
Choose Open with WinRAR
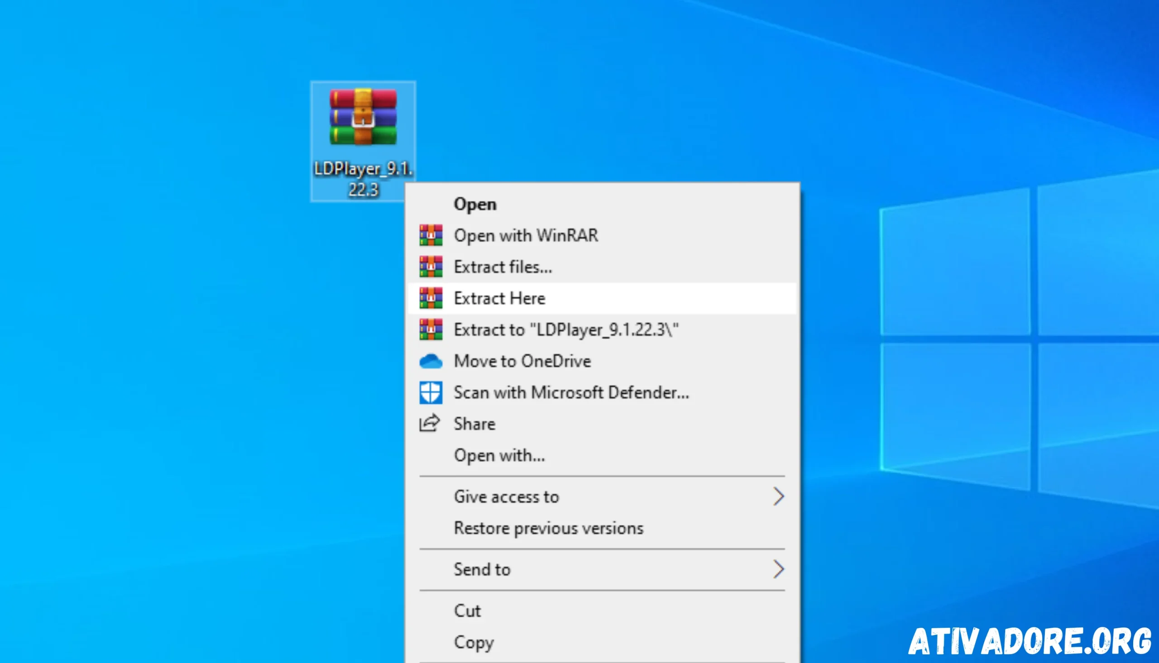tap(602, 235)
